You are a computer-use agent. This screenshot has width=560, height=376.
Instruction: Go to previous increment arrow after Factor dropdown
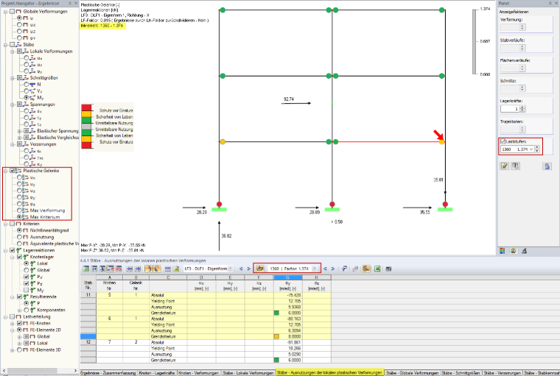click(x=325, y=269)
